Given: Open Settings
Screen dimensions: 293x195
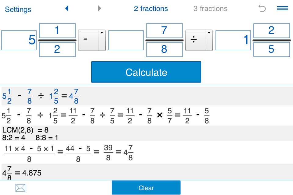Looking at the screenshot, I should tap(18, 9).
